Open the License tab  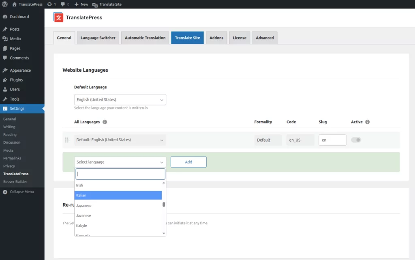click(x=240, y=38)
